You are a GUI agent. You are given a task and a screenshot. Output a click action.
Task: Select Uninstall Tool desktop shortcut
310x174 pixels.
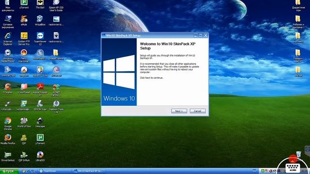(8, 72)
